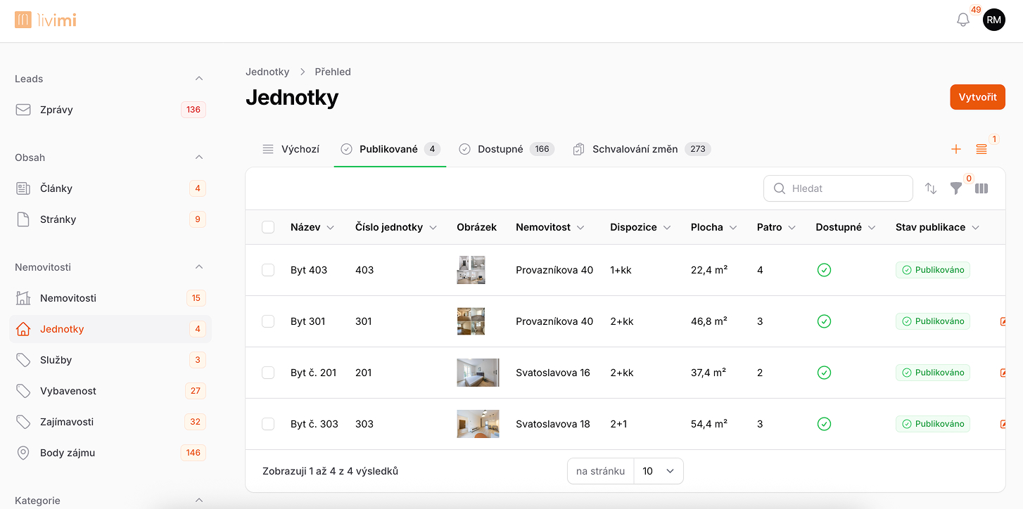Open Stránky in the sidebar
Image resolution: width=1023 pixels, height=509 pixels.
[x=110, y=219]
